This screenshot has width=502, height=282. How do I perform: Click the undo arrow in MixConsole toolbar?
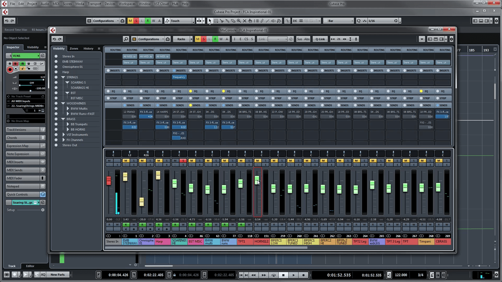click(54, 39)
